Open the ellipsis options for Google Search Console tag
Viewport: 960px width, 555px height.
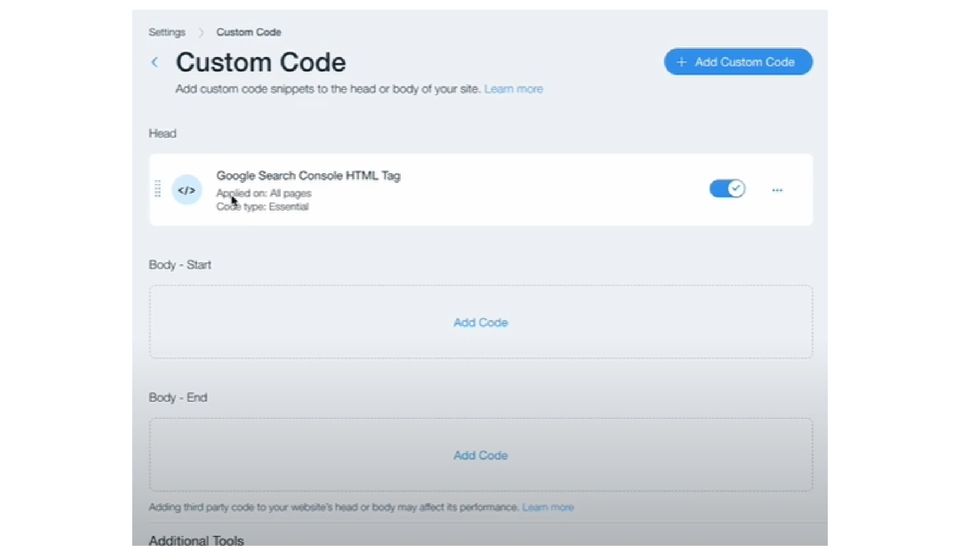777,190
